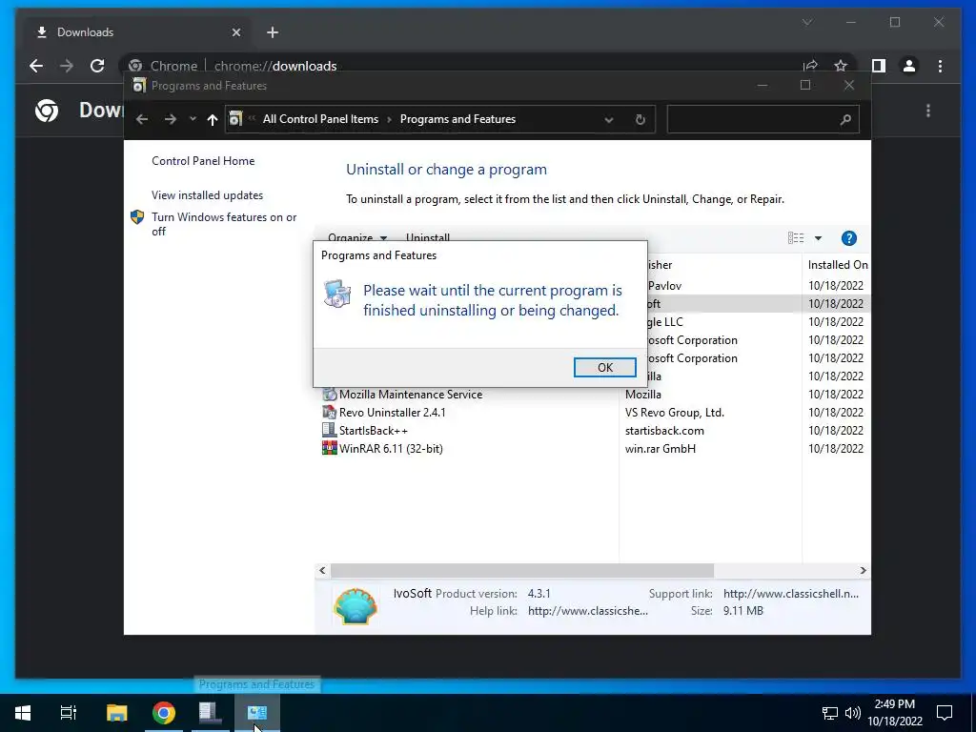
Task: Click Uninstall in the toolbar
Action: [428, 237]
